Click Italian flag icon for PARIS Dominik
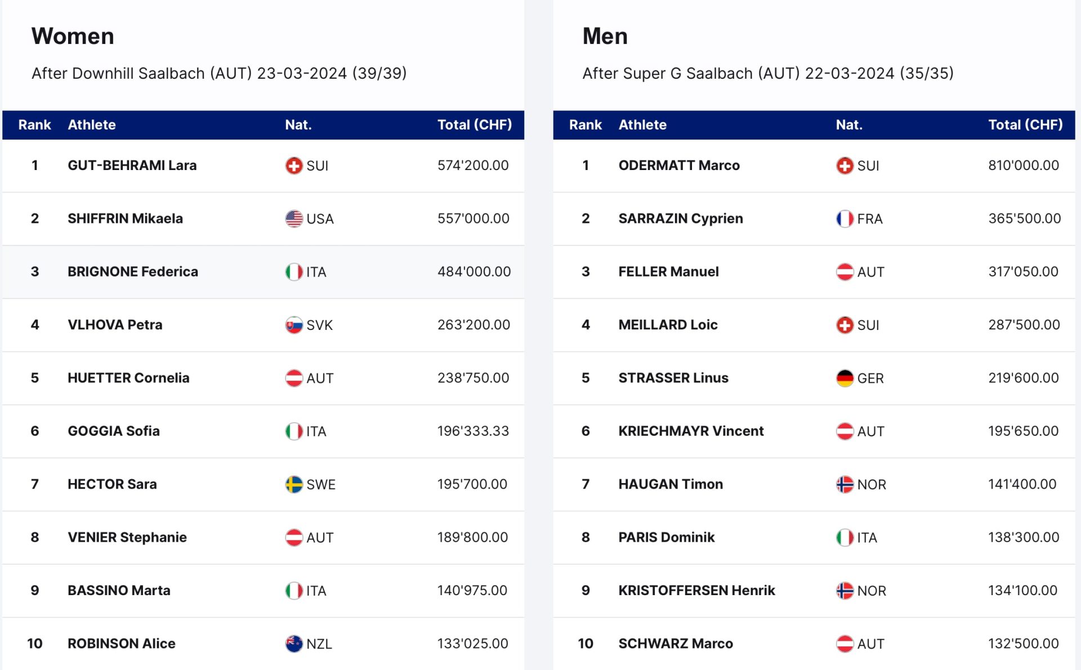Screen dimensions: 1081x670 click(x=845, y=537)
